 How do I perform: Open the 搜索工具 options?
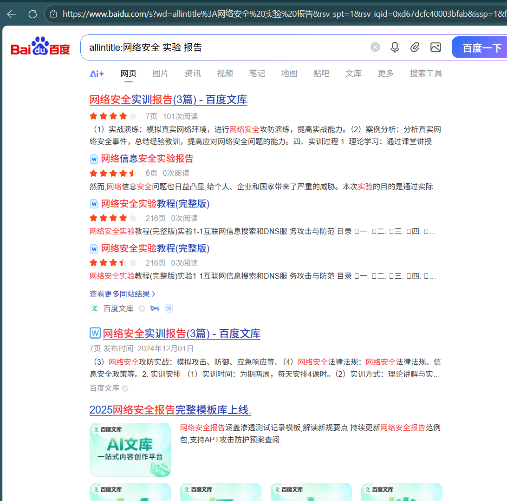coord(425,73)
